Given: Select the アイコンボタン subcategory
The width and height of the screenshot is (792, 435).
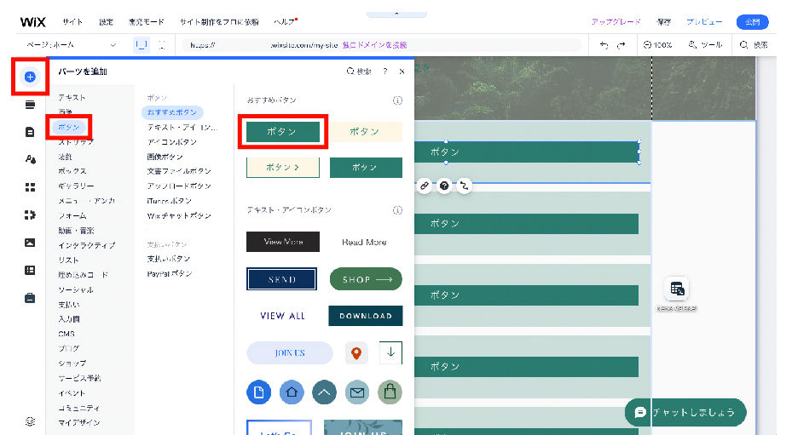Looking at the screenshot, I should (x=171, y=142).
